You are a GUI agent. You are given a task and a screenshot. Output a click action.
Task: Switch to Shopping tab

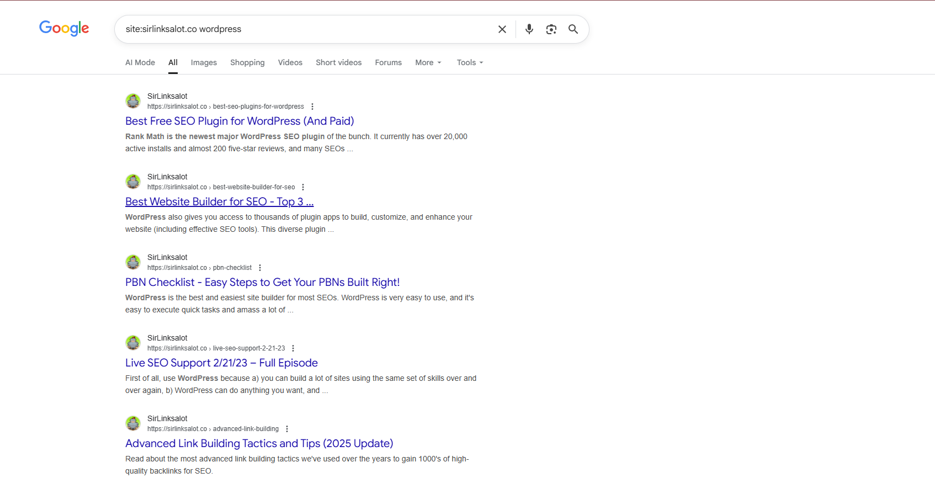pyautogui.click(x=247, y=62)
